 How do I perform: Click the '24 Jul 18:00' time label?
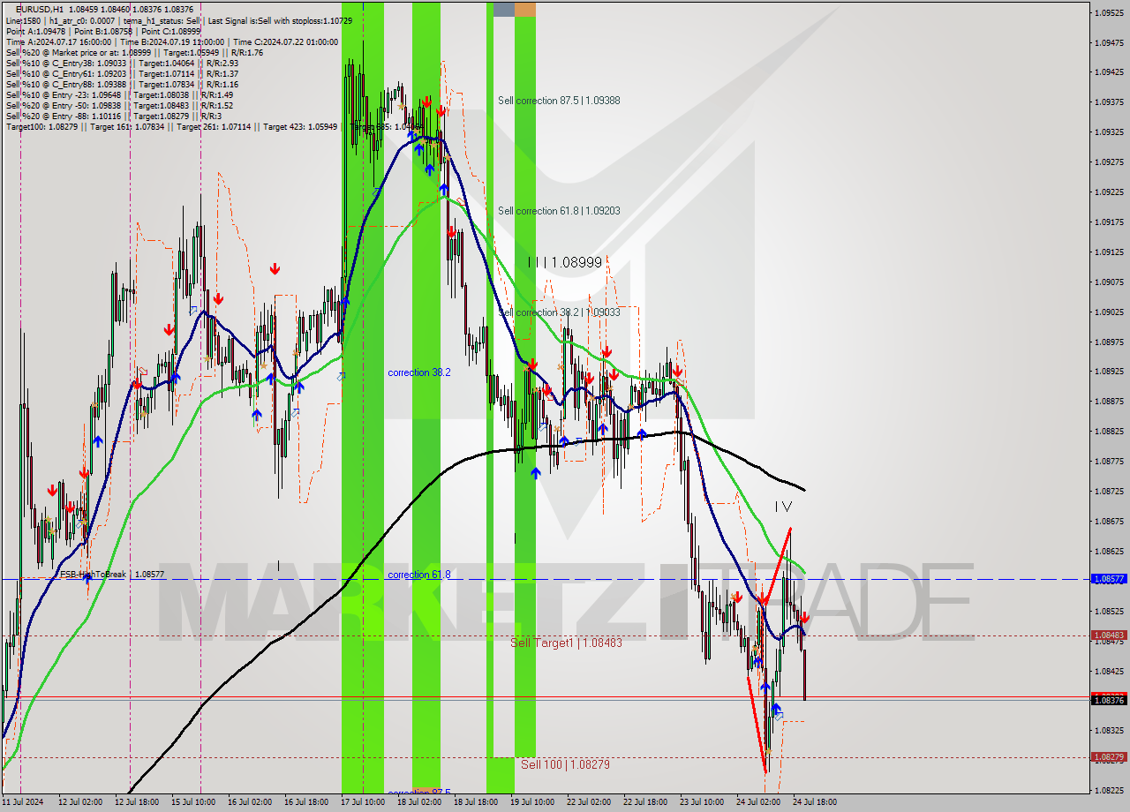click(x=815, y=802)
